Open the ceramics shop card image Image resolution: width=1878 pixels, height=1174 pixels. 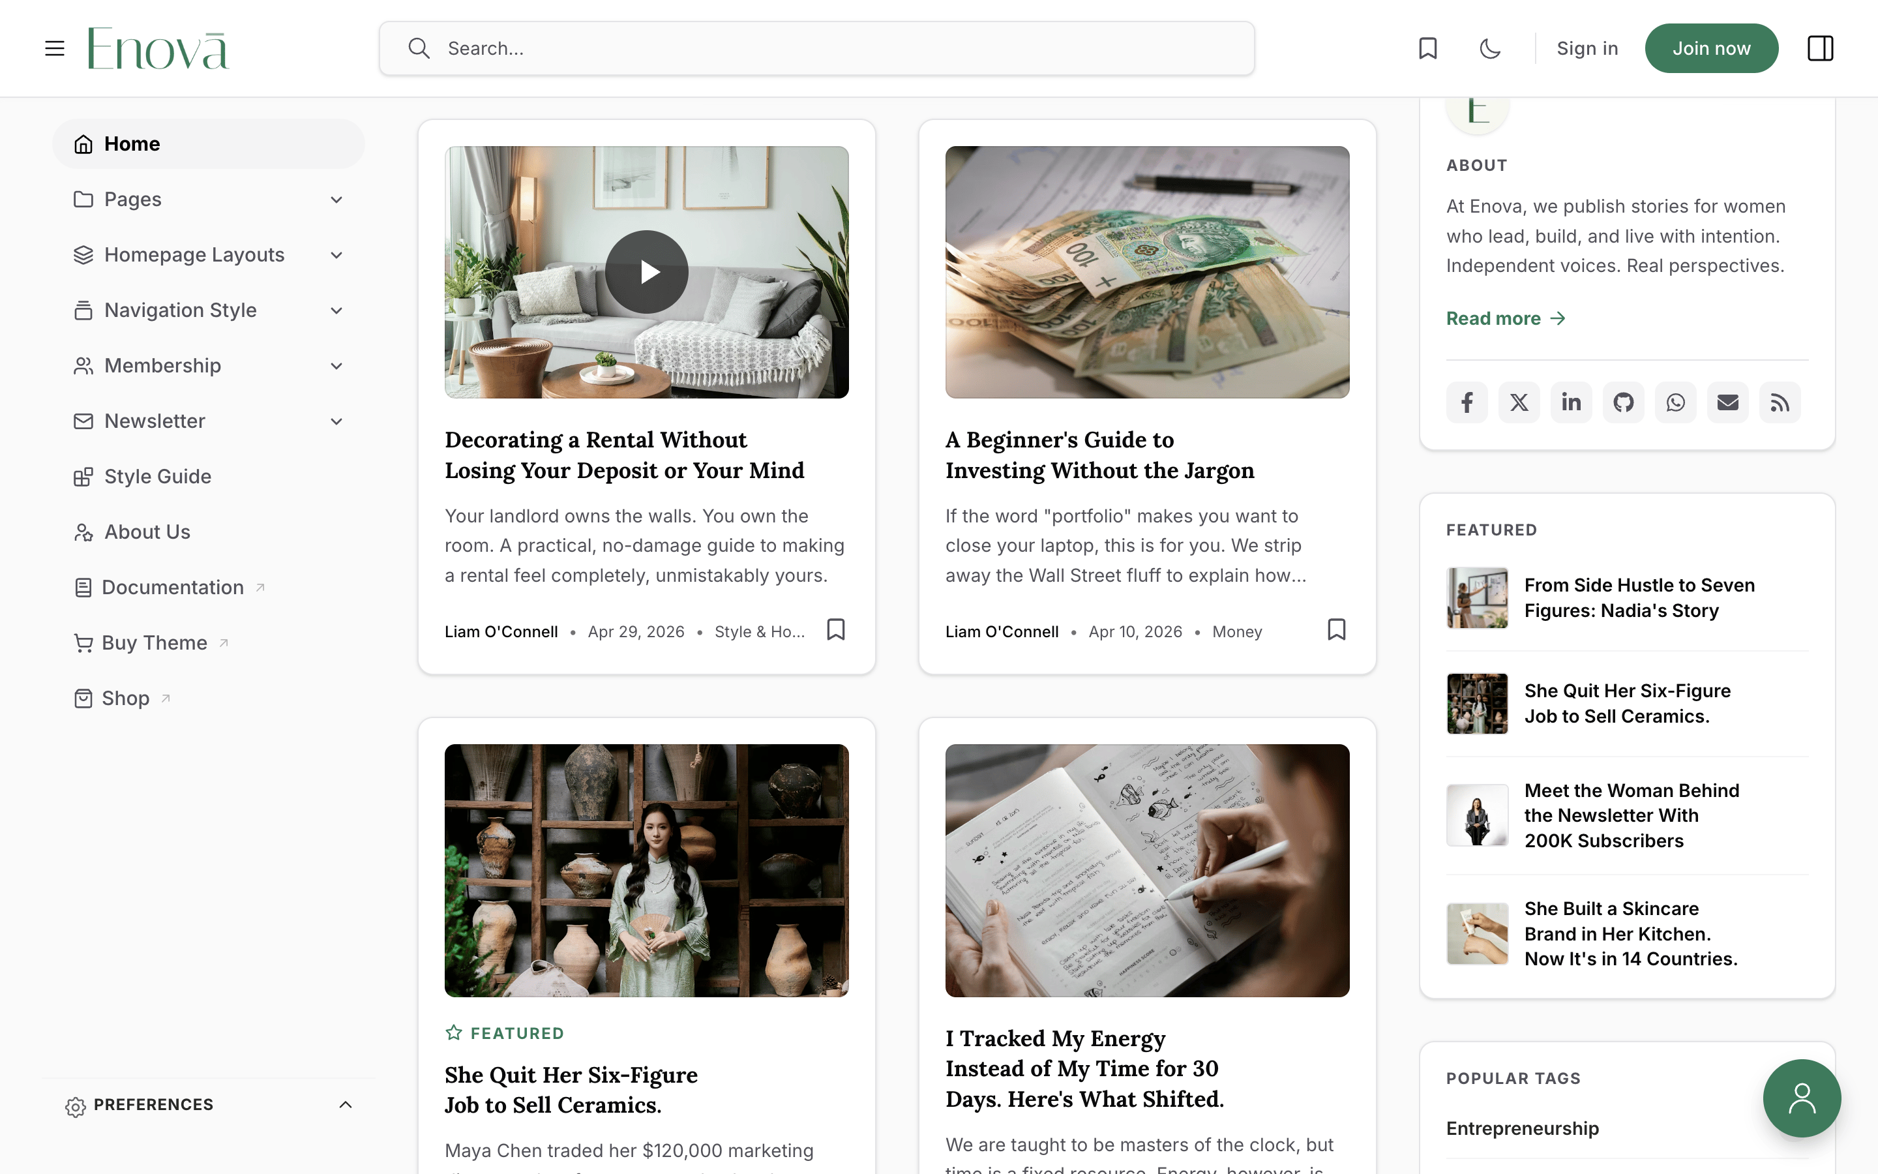point(646,871)
